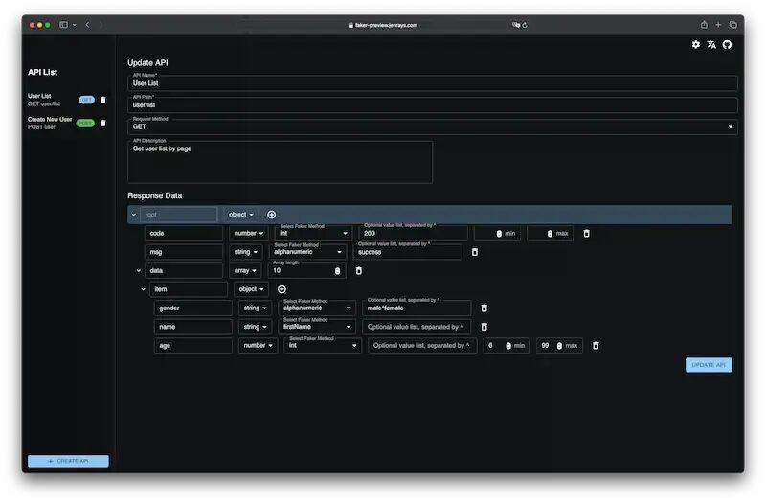Click the msg key name field
The image size is (766, 502).
(184, 252)
